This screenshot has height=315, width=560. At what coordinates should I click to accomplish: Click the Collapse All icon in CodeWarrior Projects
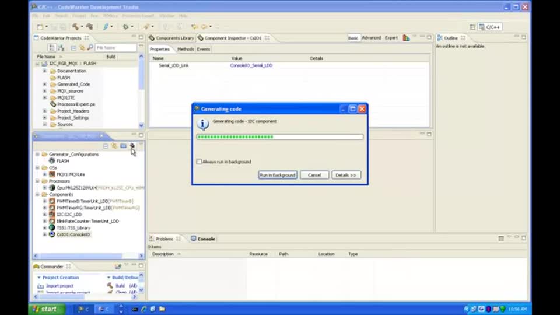[73, 47]
